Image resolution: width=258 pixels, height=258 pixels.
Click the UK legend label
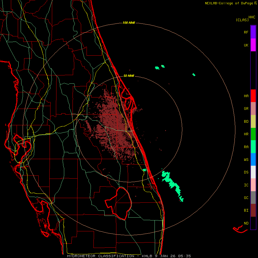pyautogui.click(x=246, y=45)
